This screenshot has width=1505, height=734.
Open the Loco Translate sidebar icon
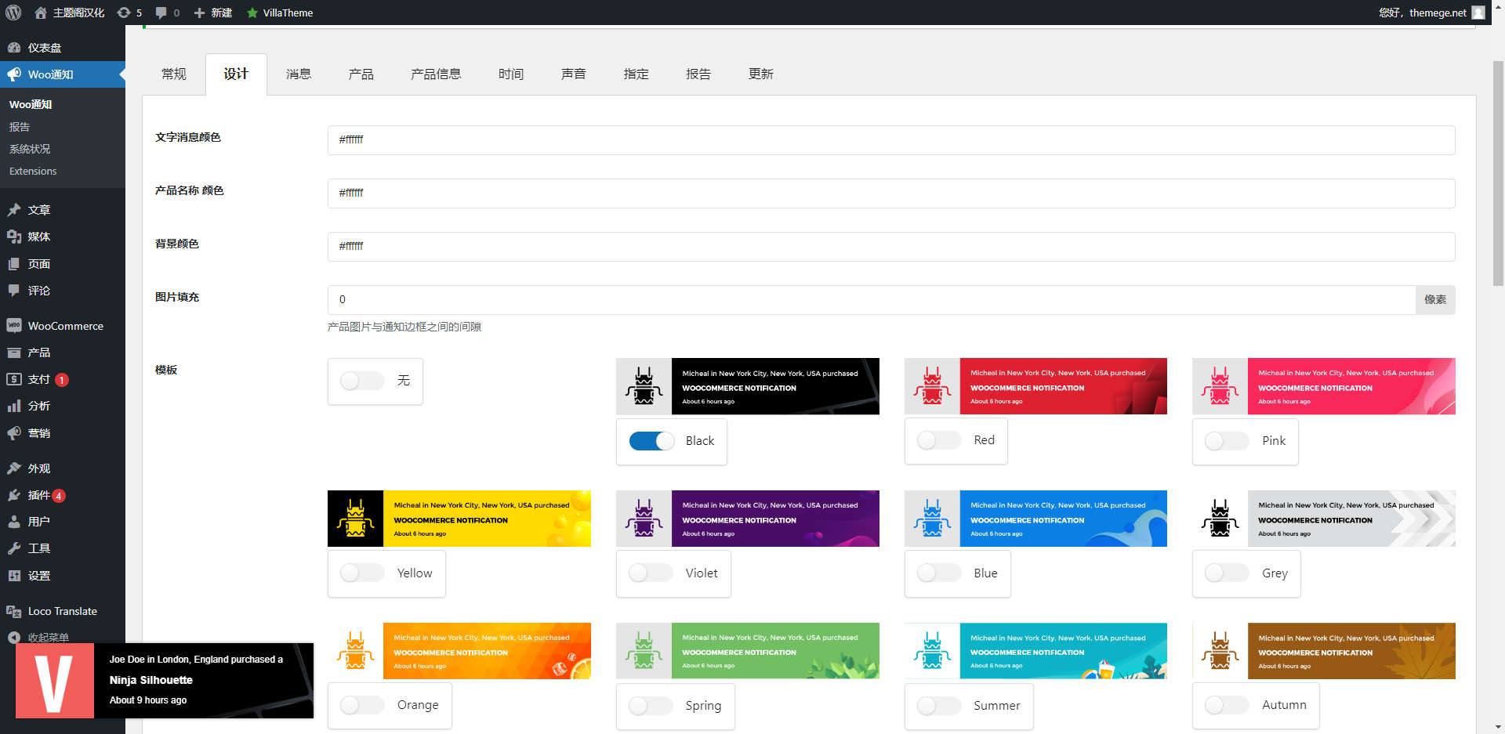click(14, 611)
